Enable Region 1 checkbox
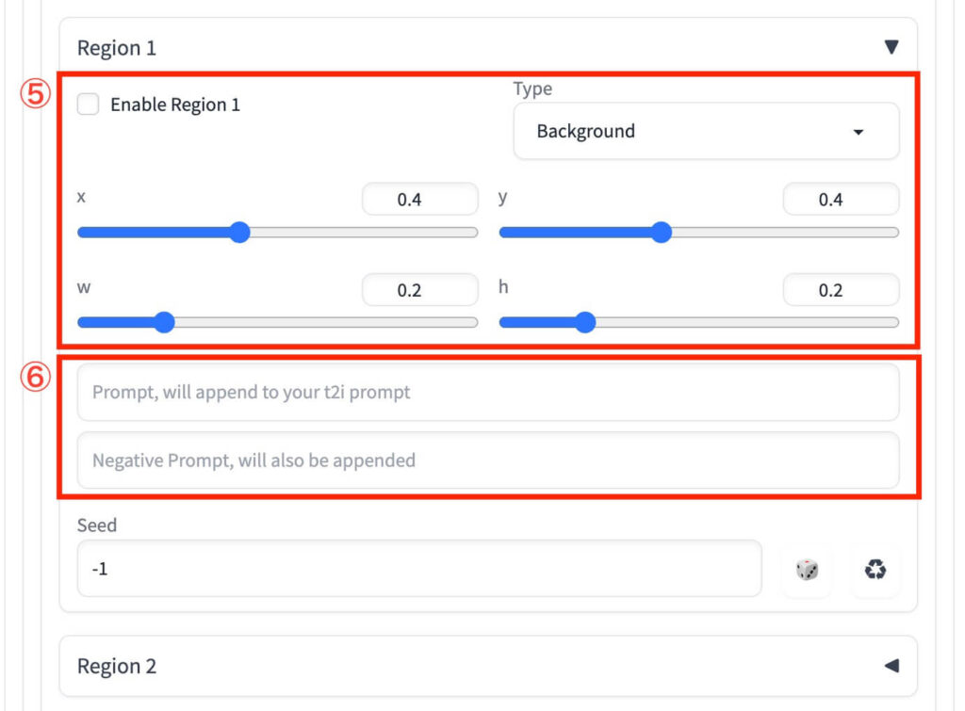965x711 pixels. 89,105
